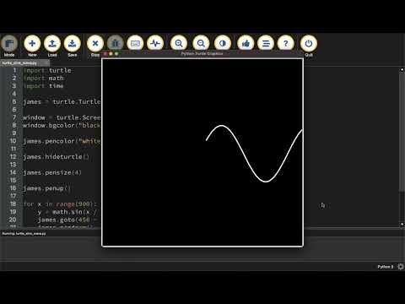Click the Python Turtle Graphics title bar
The width and height of the screenshot is (405, 304).
pyautogui.click(x=202, y=54)
